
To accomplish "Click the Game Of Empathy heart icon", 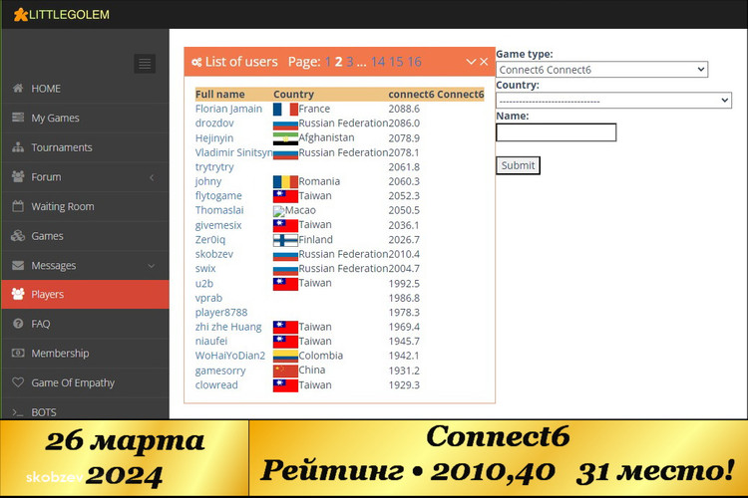I will click(x=18, y=382).
